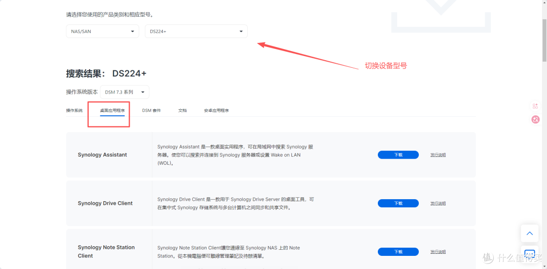Expand the DSM 7.3 series version dropdown
This screenshot has height=269, width=547.
[x=125, y=92]
